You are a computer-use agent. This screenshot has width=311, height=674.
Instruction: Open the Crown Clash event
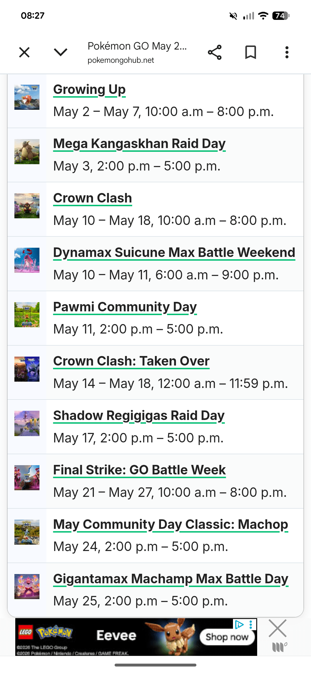[x=92, y=198]
